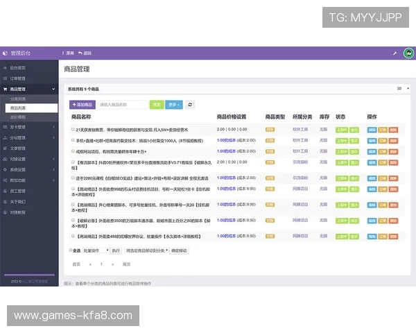This screenshot has height=333, width=416.
Task: Click the 添加商品 button
Action: [x=83, y=105]
